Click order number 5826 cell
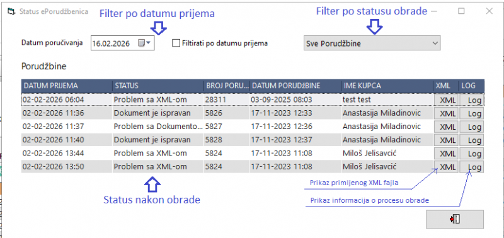Screen dimensions: 504x238 [227, 113]
